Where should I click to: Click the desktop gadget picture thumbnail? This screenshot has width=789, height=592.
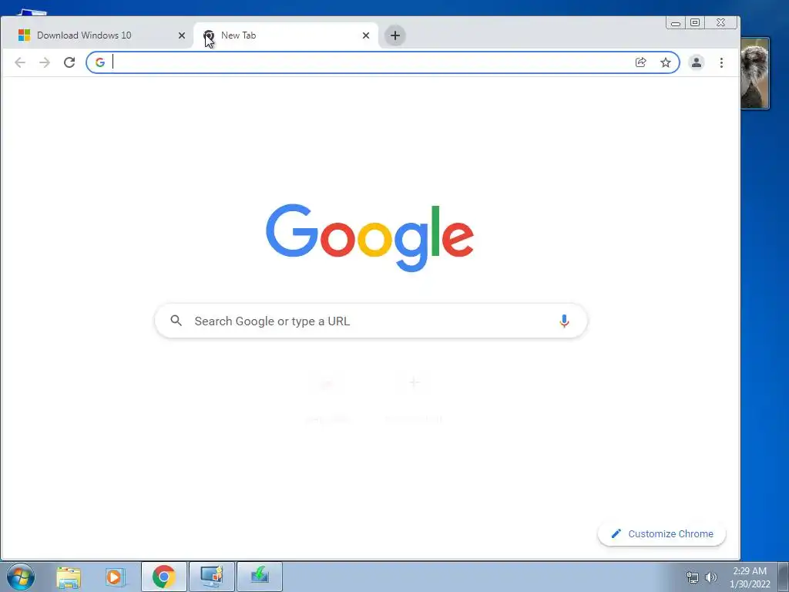tap(755, 73)
